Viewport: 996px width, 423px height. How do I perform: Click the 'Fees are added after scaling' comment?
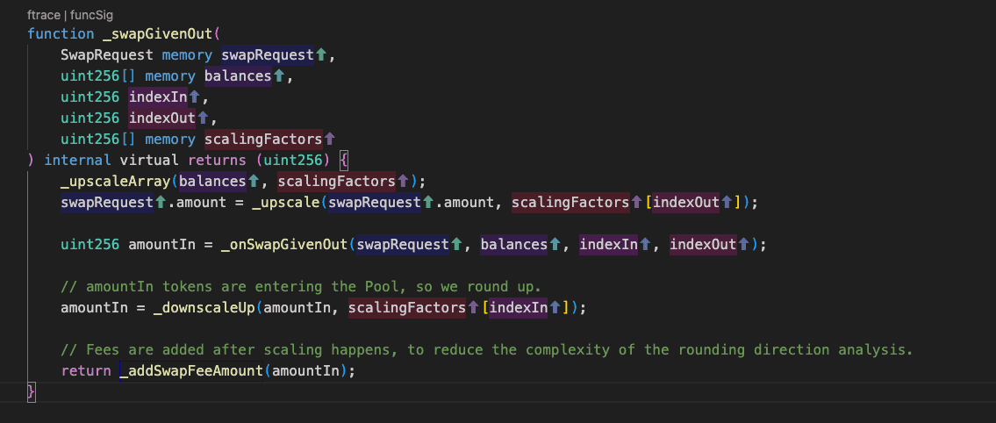487,350
